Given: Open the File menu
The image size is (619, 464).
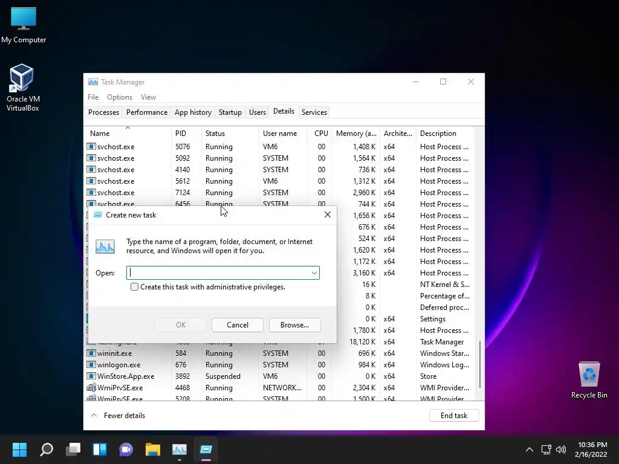Looking at the screenshot, I should (x=93, y=97).
